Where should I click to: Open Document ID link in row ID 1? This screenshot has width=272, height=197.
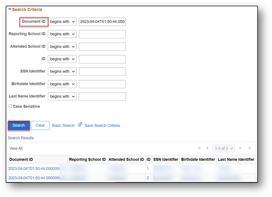pos(34,169)
